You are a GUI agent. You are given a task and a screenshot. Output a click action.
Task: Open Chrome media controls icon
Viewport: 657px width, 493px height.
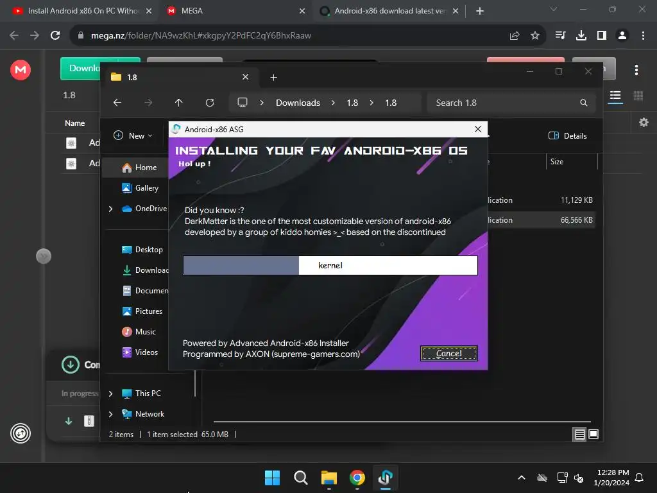[560, 35]
